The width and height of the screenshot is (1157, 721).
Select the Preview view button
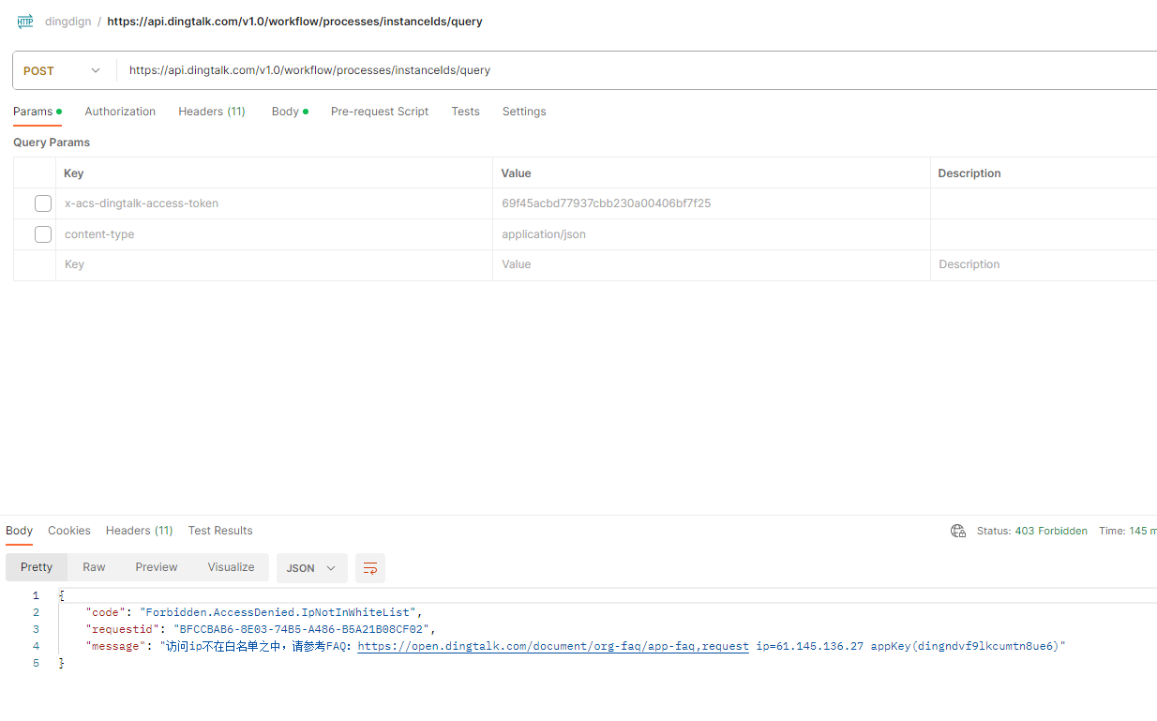[x=157, y=567]
